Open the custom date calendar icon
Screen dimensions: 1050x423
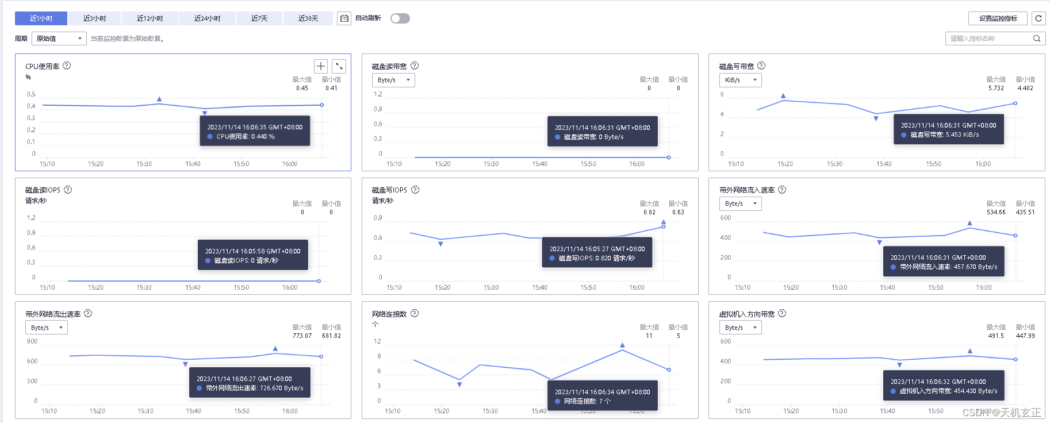[344, 18]
